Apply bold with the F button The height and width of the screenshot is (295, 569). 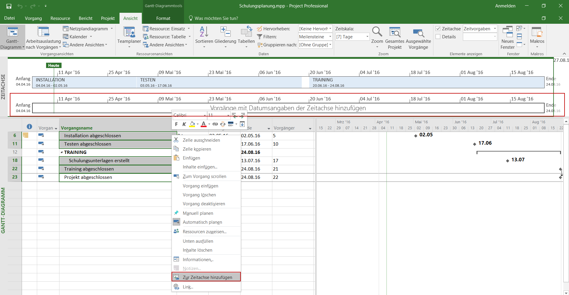(x=176, y=124)
